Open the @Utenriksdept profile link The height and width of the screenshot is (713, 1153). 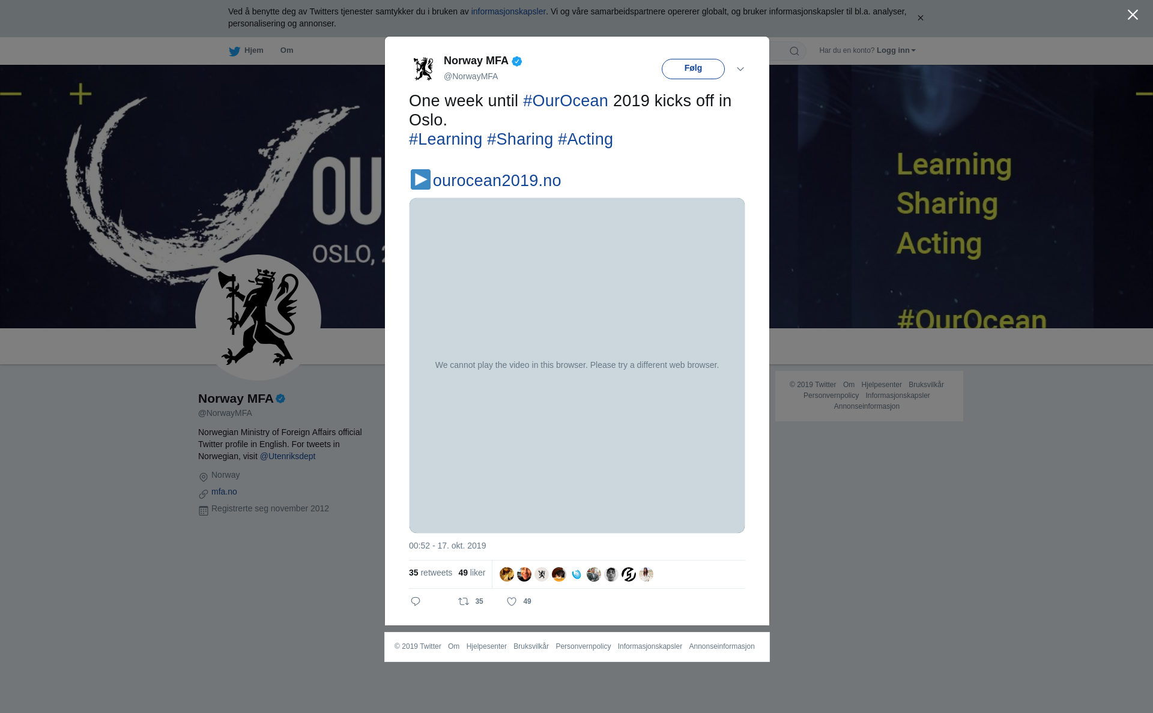pyautogui.click(x=288, y=456)
